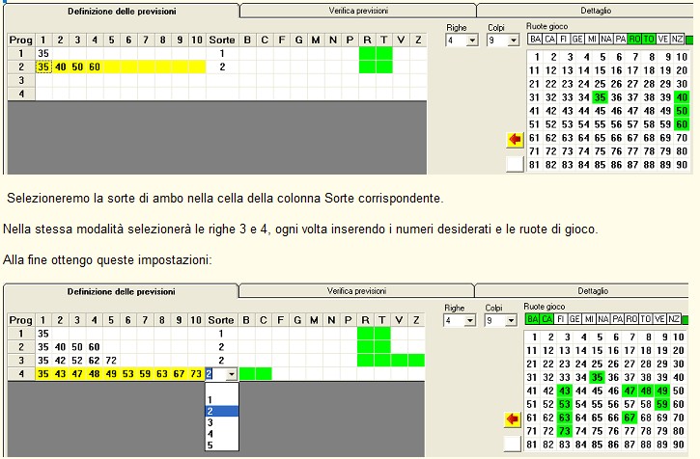Click the red left-arrow button in upper panel
The width and height of the screenshot is (700, 459).
[x=515, y=140]
